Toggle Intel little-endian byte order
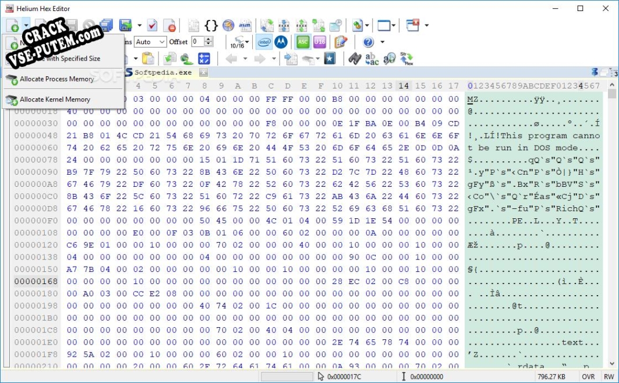Screen dimensions: 619x383 coord(264,42)
